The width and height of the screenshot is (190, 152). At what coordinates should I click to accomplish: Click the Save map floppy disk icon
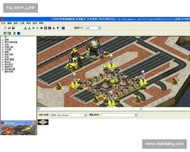pyautogui.click(x=13, y=28)
